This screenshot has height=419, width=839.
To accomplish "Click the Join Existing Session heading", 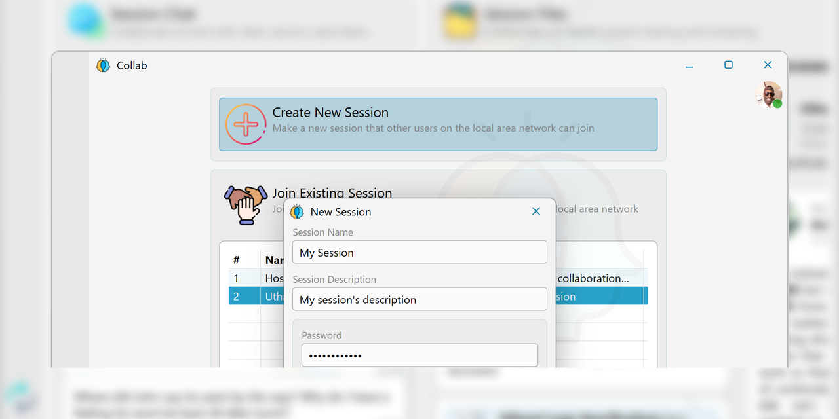I will point(332,192).
